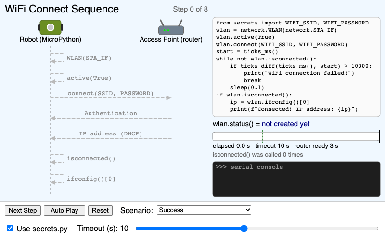Open the Scenario dropdown
Image resolution: width=385 pixels, height=241 pixels.
point(204,210)
